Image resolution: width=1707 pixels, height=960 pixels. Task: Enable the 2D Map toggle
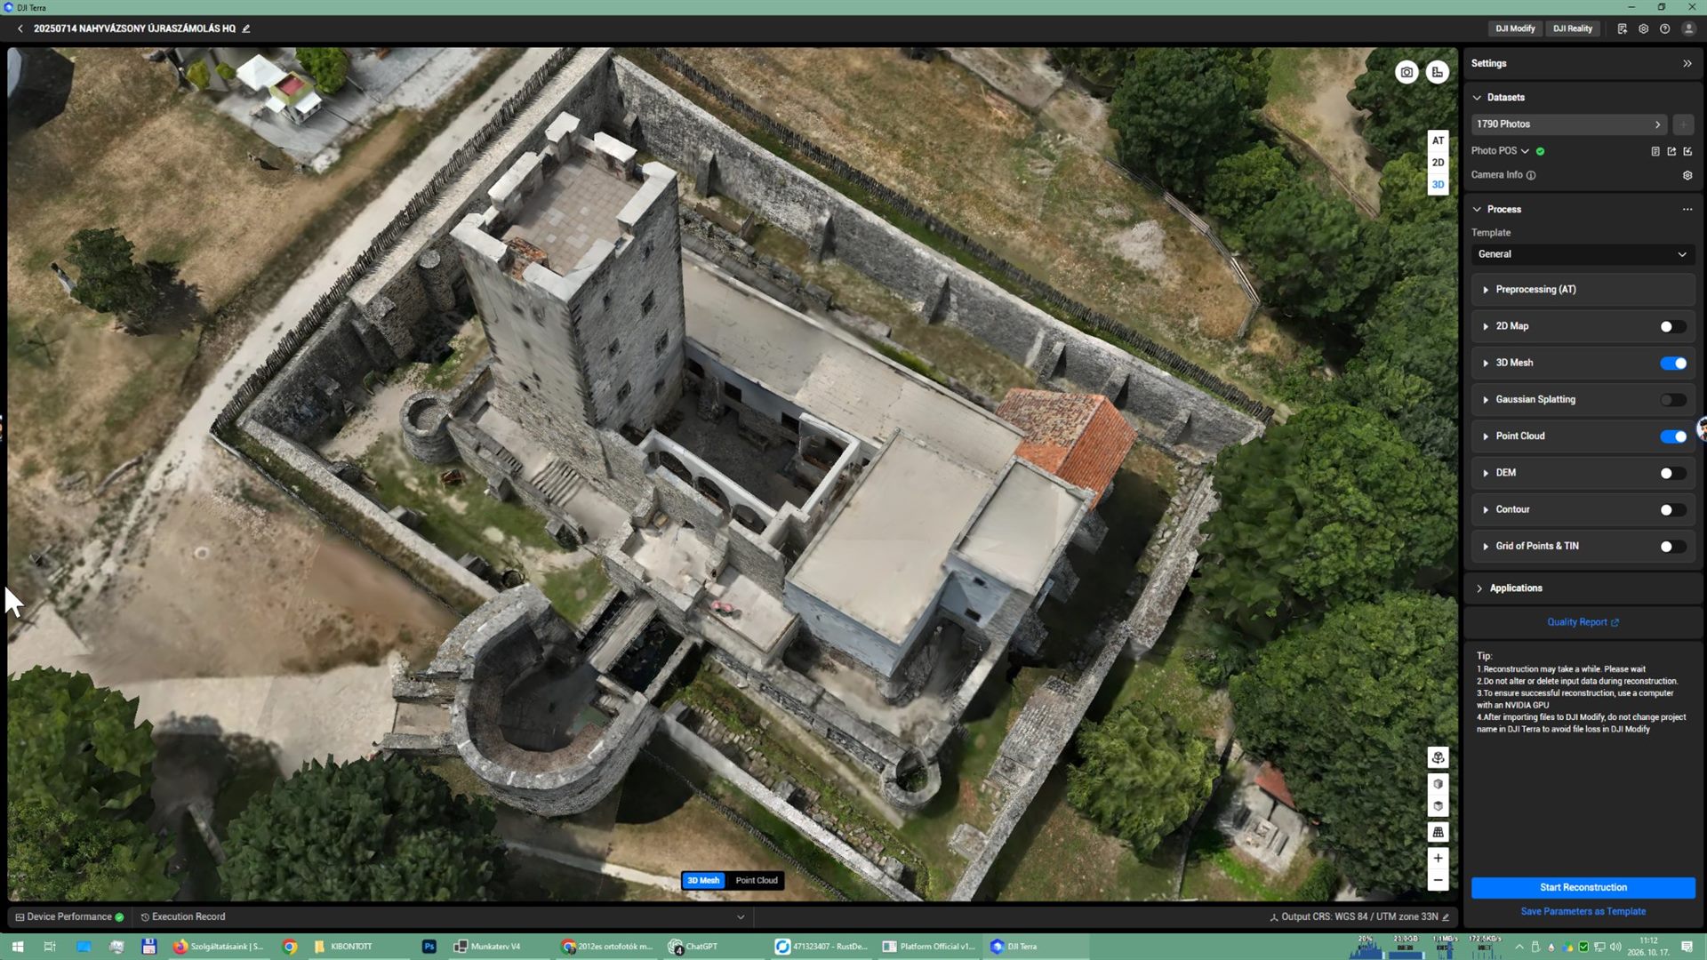[x=1672, y=326]
